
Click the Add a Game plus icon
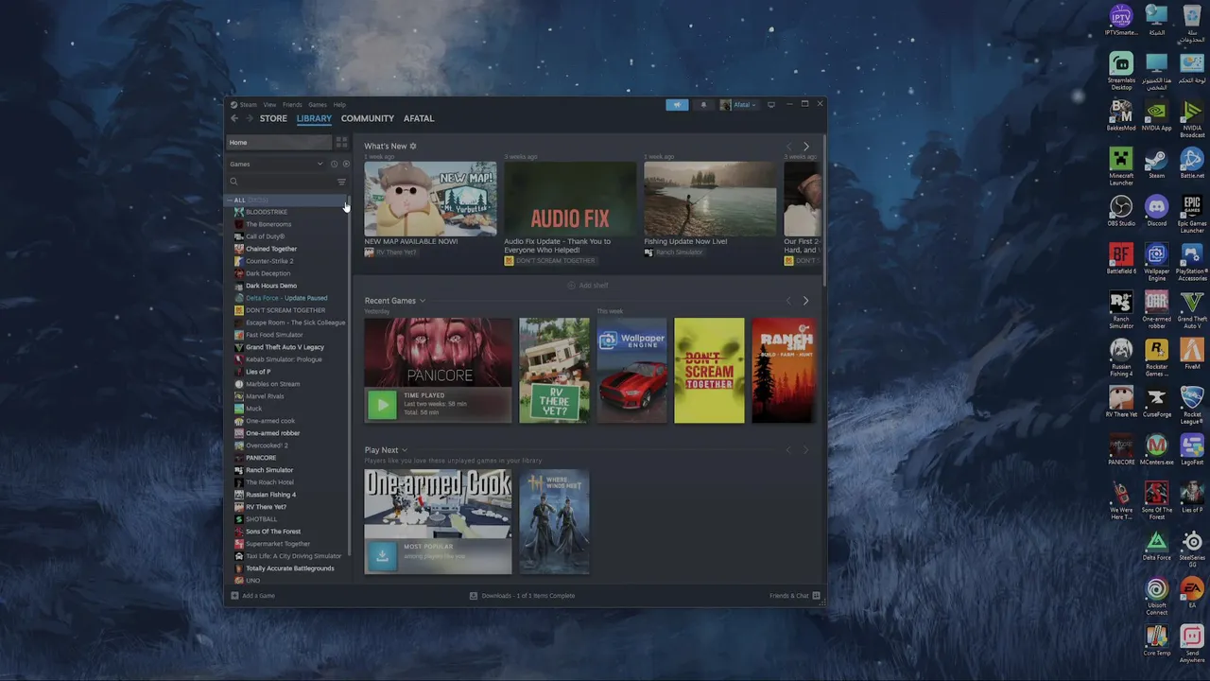click(235, 596)
